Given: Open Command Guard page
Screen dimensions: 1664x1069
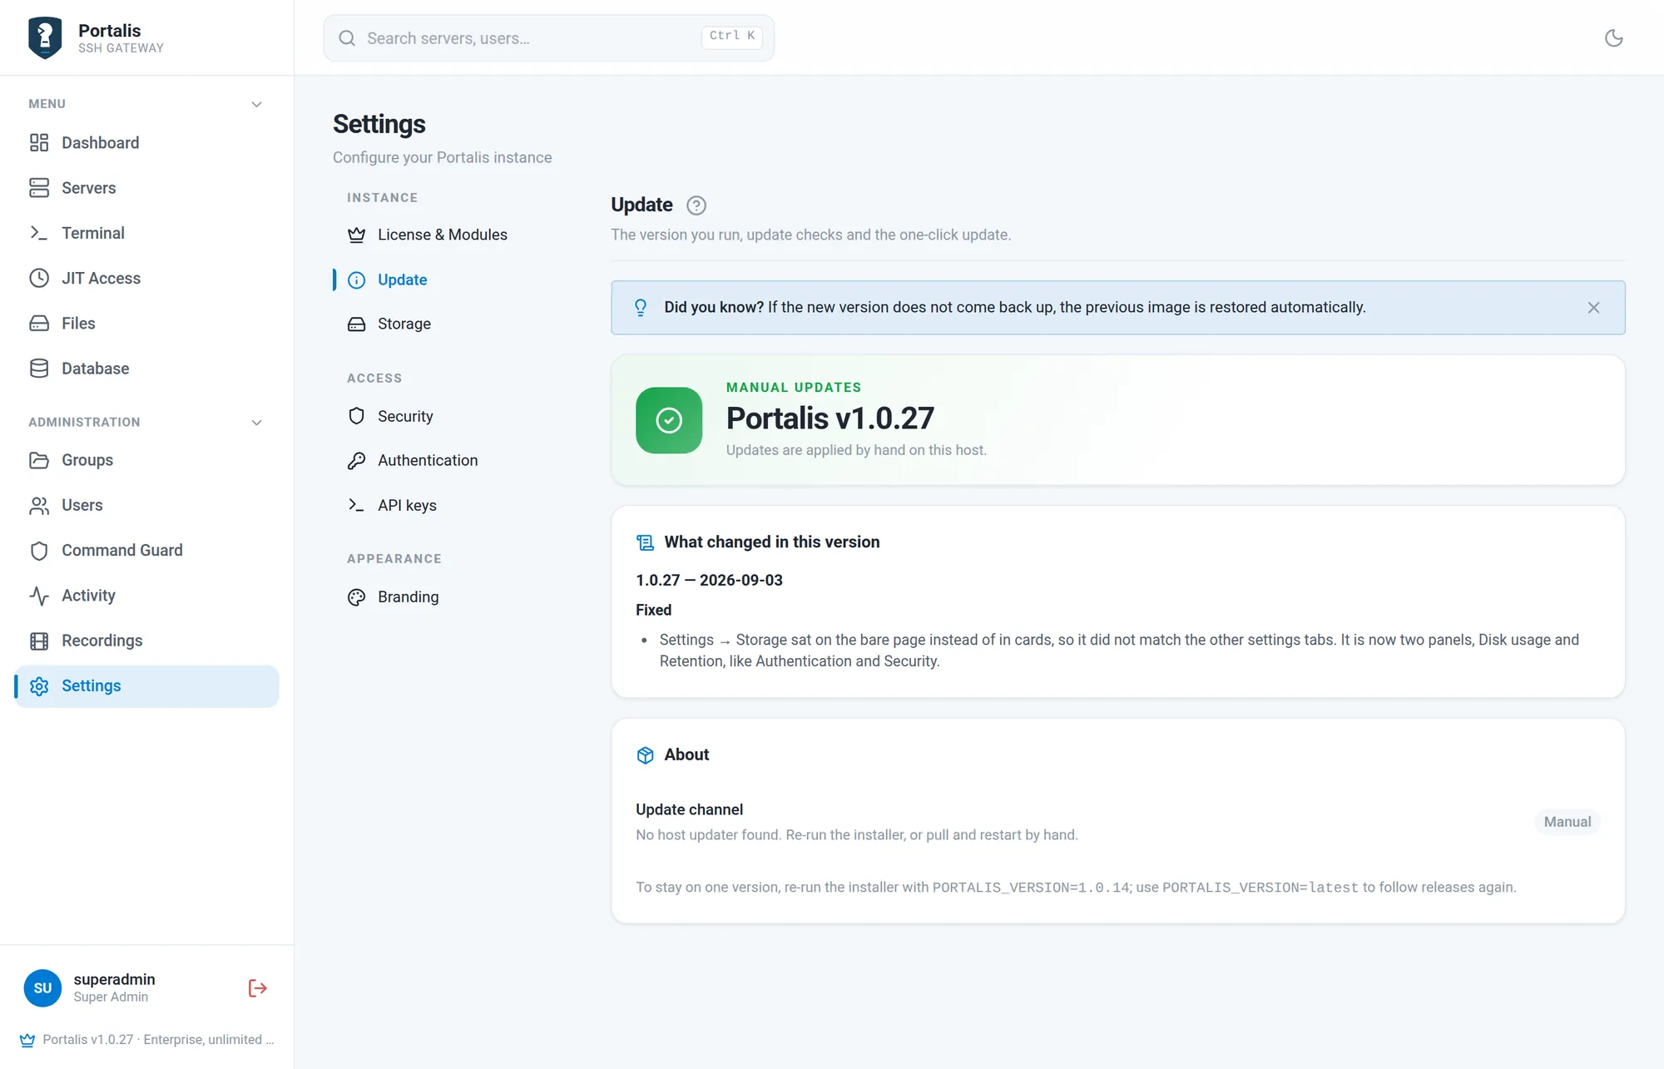Looking at the screenshot, I should click(x=146, y=551).
